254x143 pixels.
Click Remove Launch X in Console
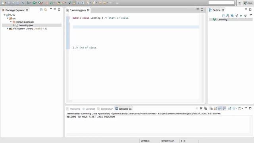(x=201, y=108)
